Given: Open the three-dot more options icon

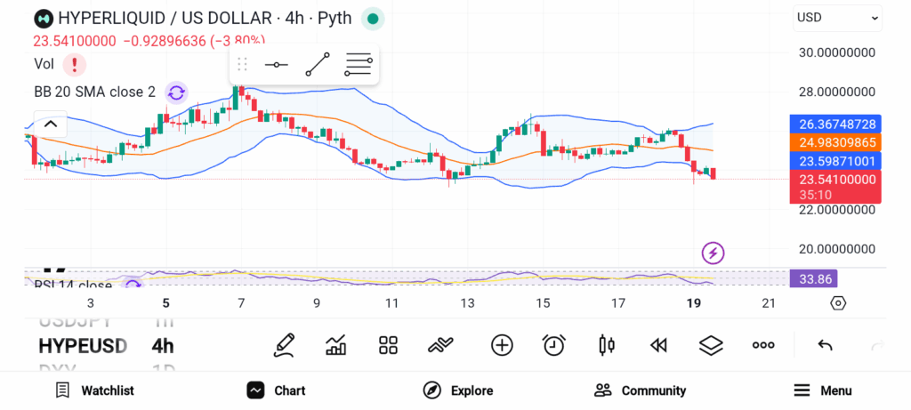Looking at the screenshot, I should coord(763,345).
